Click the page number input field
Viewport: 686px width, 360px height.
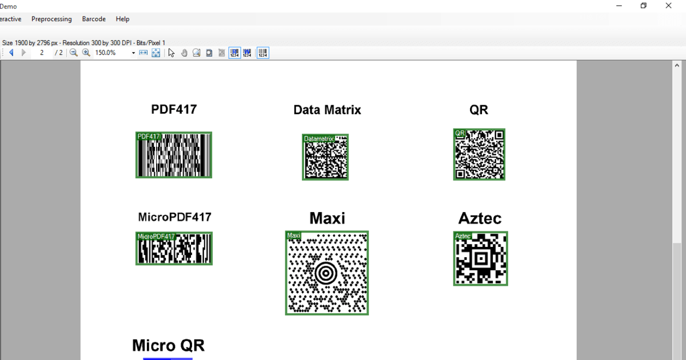(x=42, y=53)
